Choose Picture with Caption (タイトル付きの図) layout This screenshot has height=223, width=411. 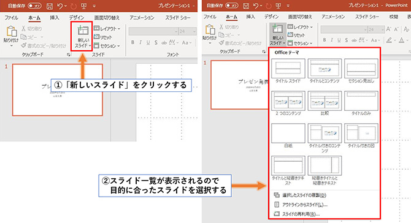(x=361, y=136)
